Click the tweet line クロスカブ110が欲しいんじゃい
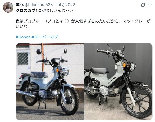 pos(44,11)
